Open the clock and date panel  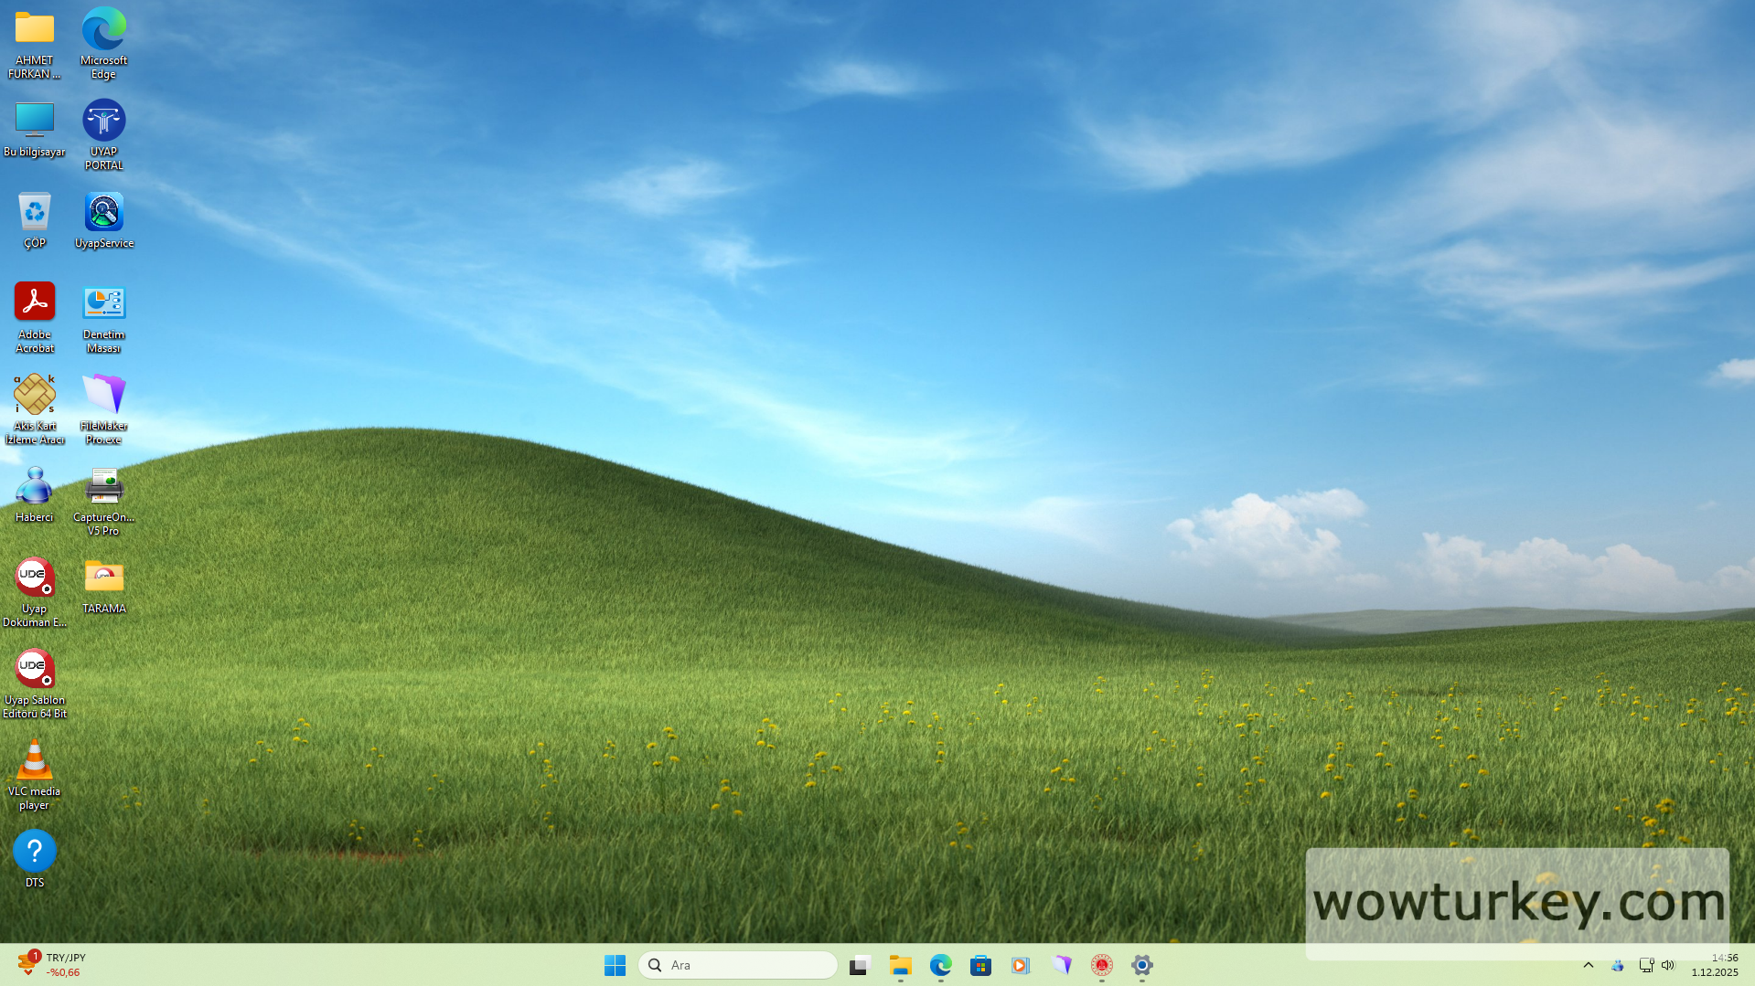(1714, 965)
